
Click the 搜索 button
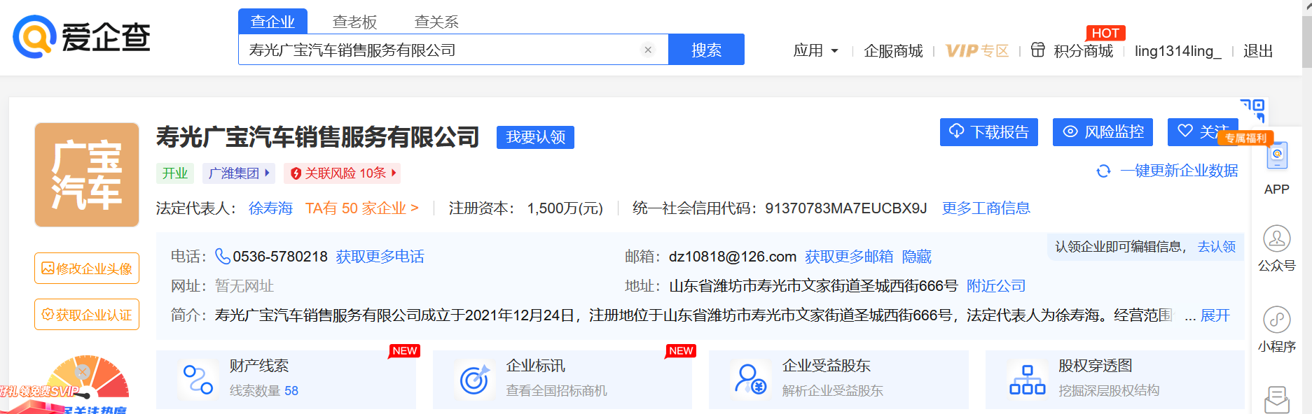[x=706, y=50]
